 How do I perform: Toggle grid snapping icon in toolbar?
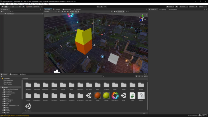pyautogui.click(x=42, y=6)
